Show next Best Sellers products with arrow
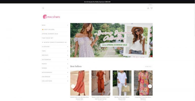The height and width of the screenshot is (101, 195). (x=150, y=86)
